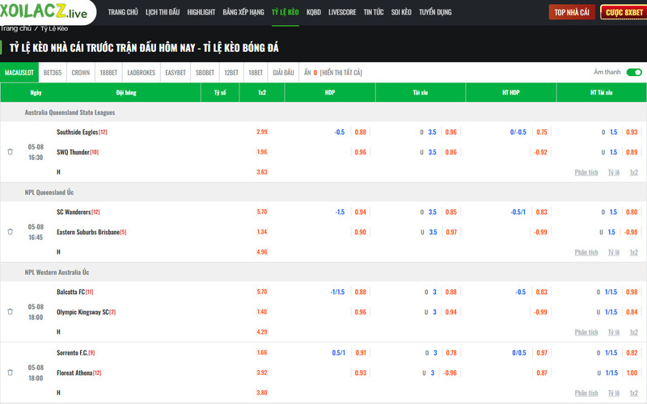Switch to the CROWN tab

[x=80, y=73]
